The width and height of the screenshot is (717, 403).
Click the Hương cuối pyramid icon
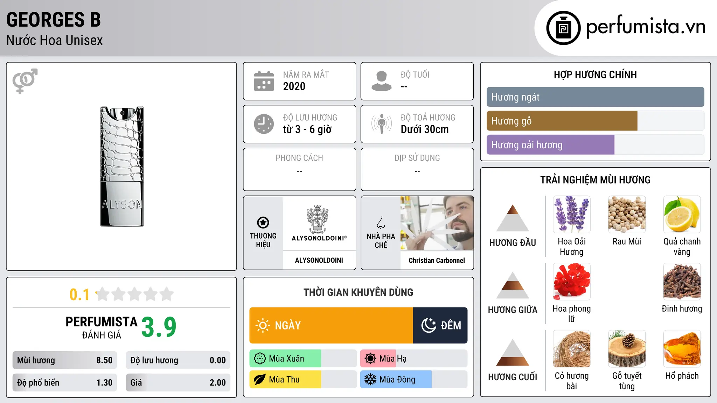(513, 352)
